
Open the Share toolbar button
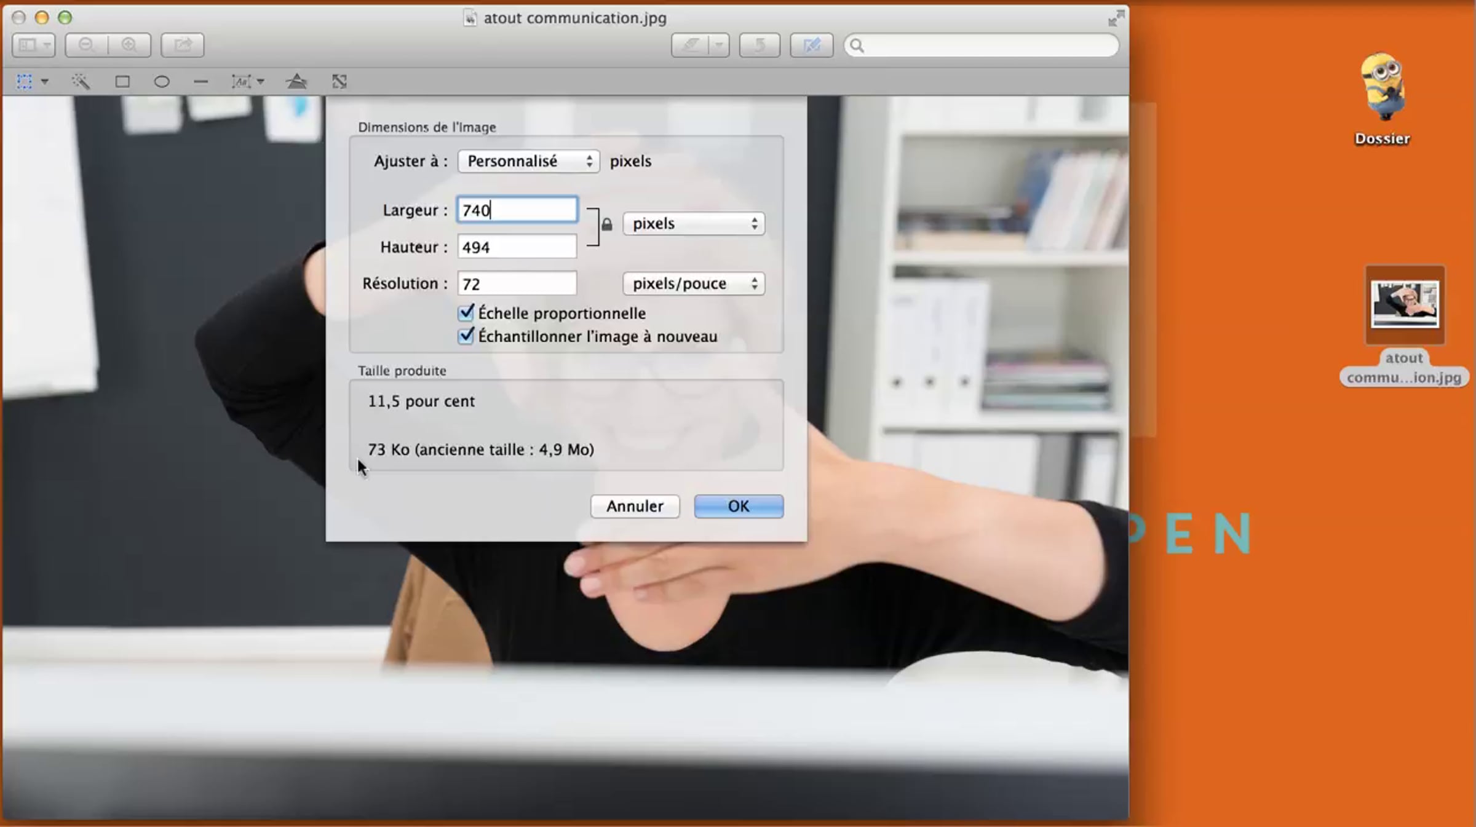point(183,45)
